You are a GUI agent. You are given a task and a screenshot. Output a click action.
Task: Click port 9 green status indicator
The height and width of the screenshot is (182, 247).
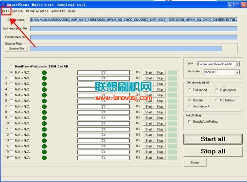[x=44, y=118]
